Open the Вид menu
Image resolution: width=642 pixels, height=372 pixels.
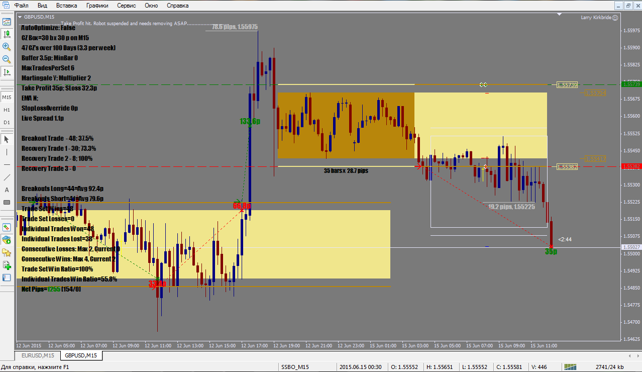tap(43, 6)
